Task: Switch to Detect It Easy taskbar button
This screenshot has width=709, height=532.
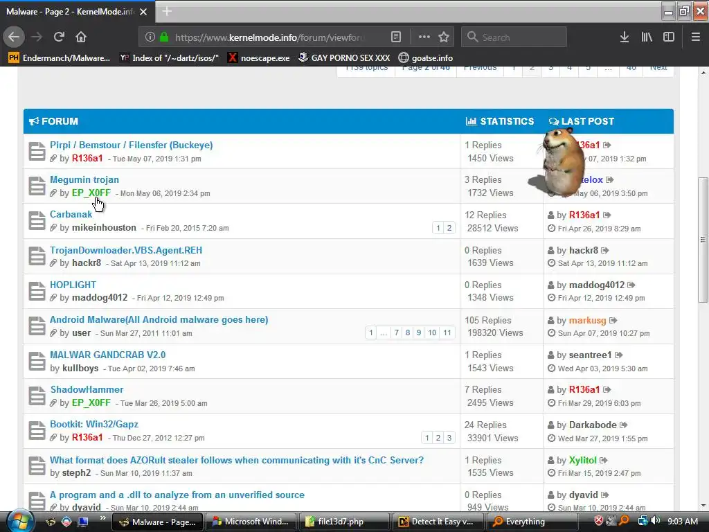Action: pos(438,522)
